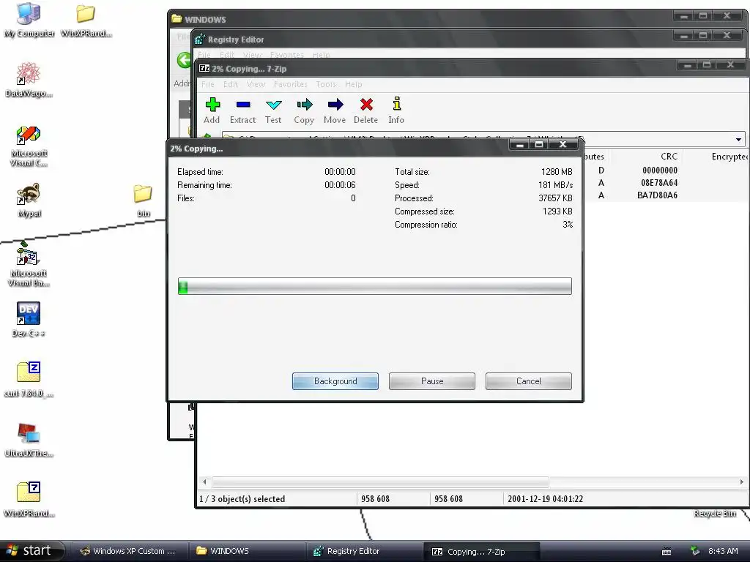750x562 pixels.
Task: Switch to WINDOWS taskbar button
Action: pos(246,551)
